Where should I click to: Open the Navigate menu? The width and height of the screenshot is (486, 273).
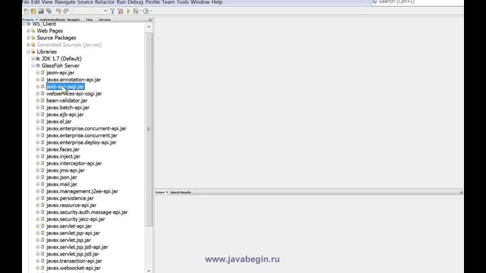(65, 2)
